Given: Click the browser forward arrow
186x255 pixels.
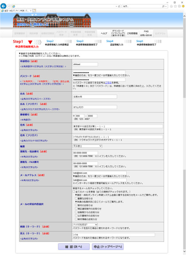Looking at the screenshot, I should pyautogui.click(x=9, y=6).
